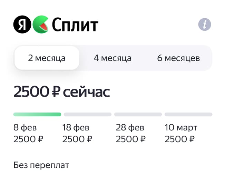Click the "2500 ₽ сейчас" heading
This screenshot has height=185, width=225.
tap(61, 92)
